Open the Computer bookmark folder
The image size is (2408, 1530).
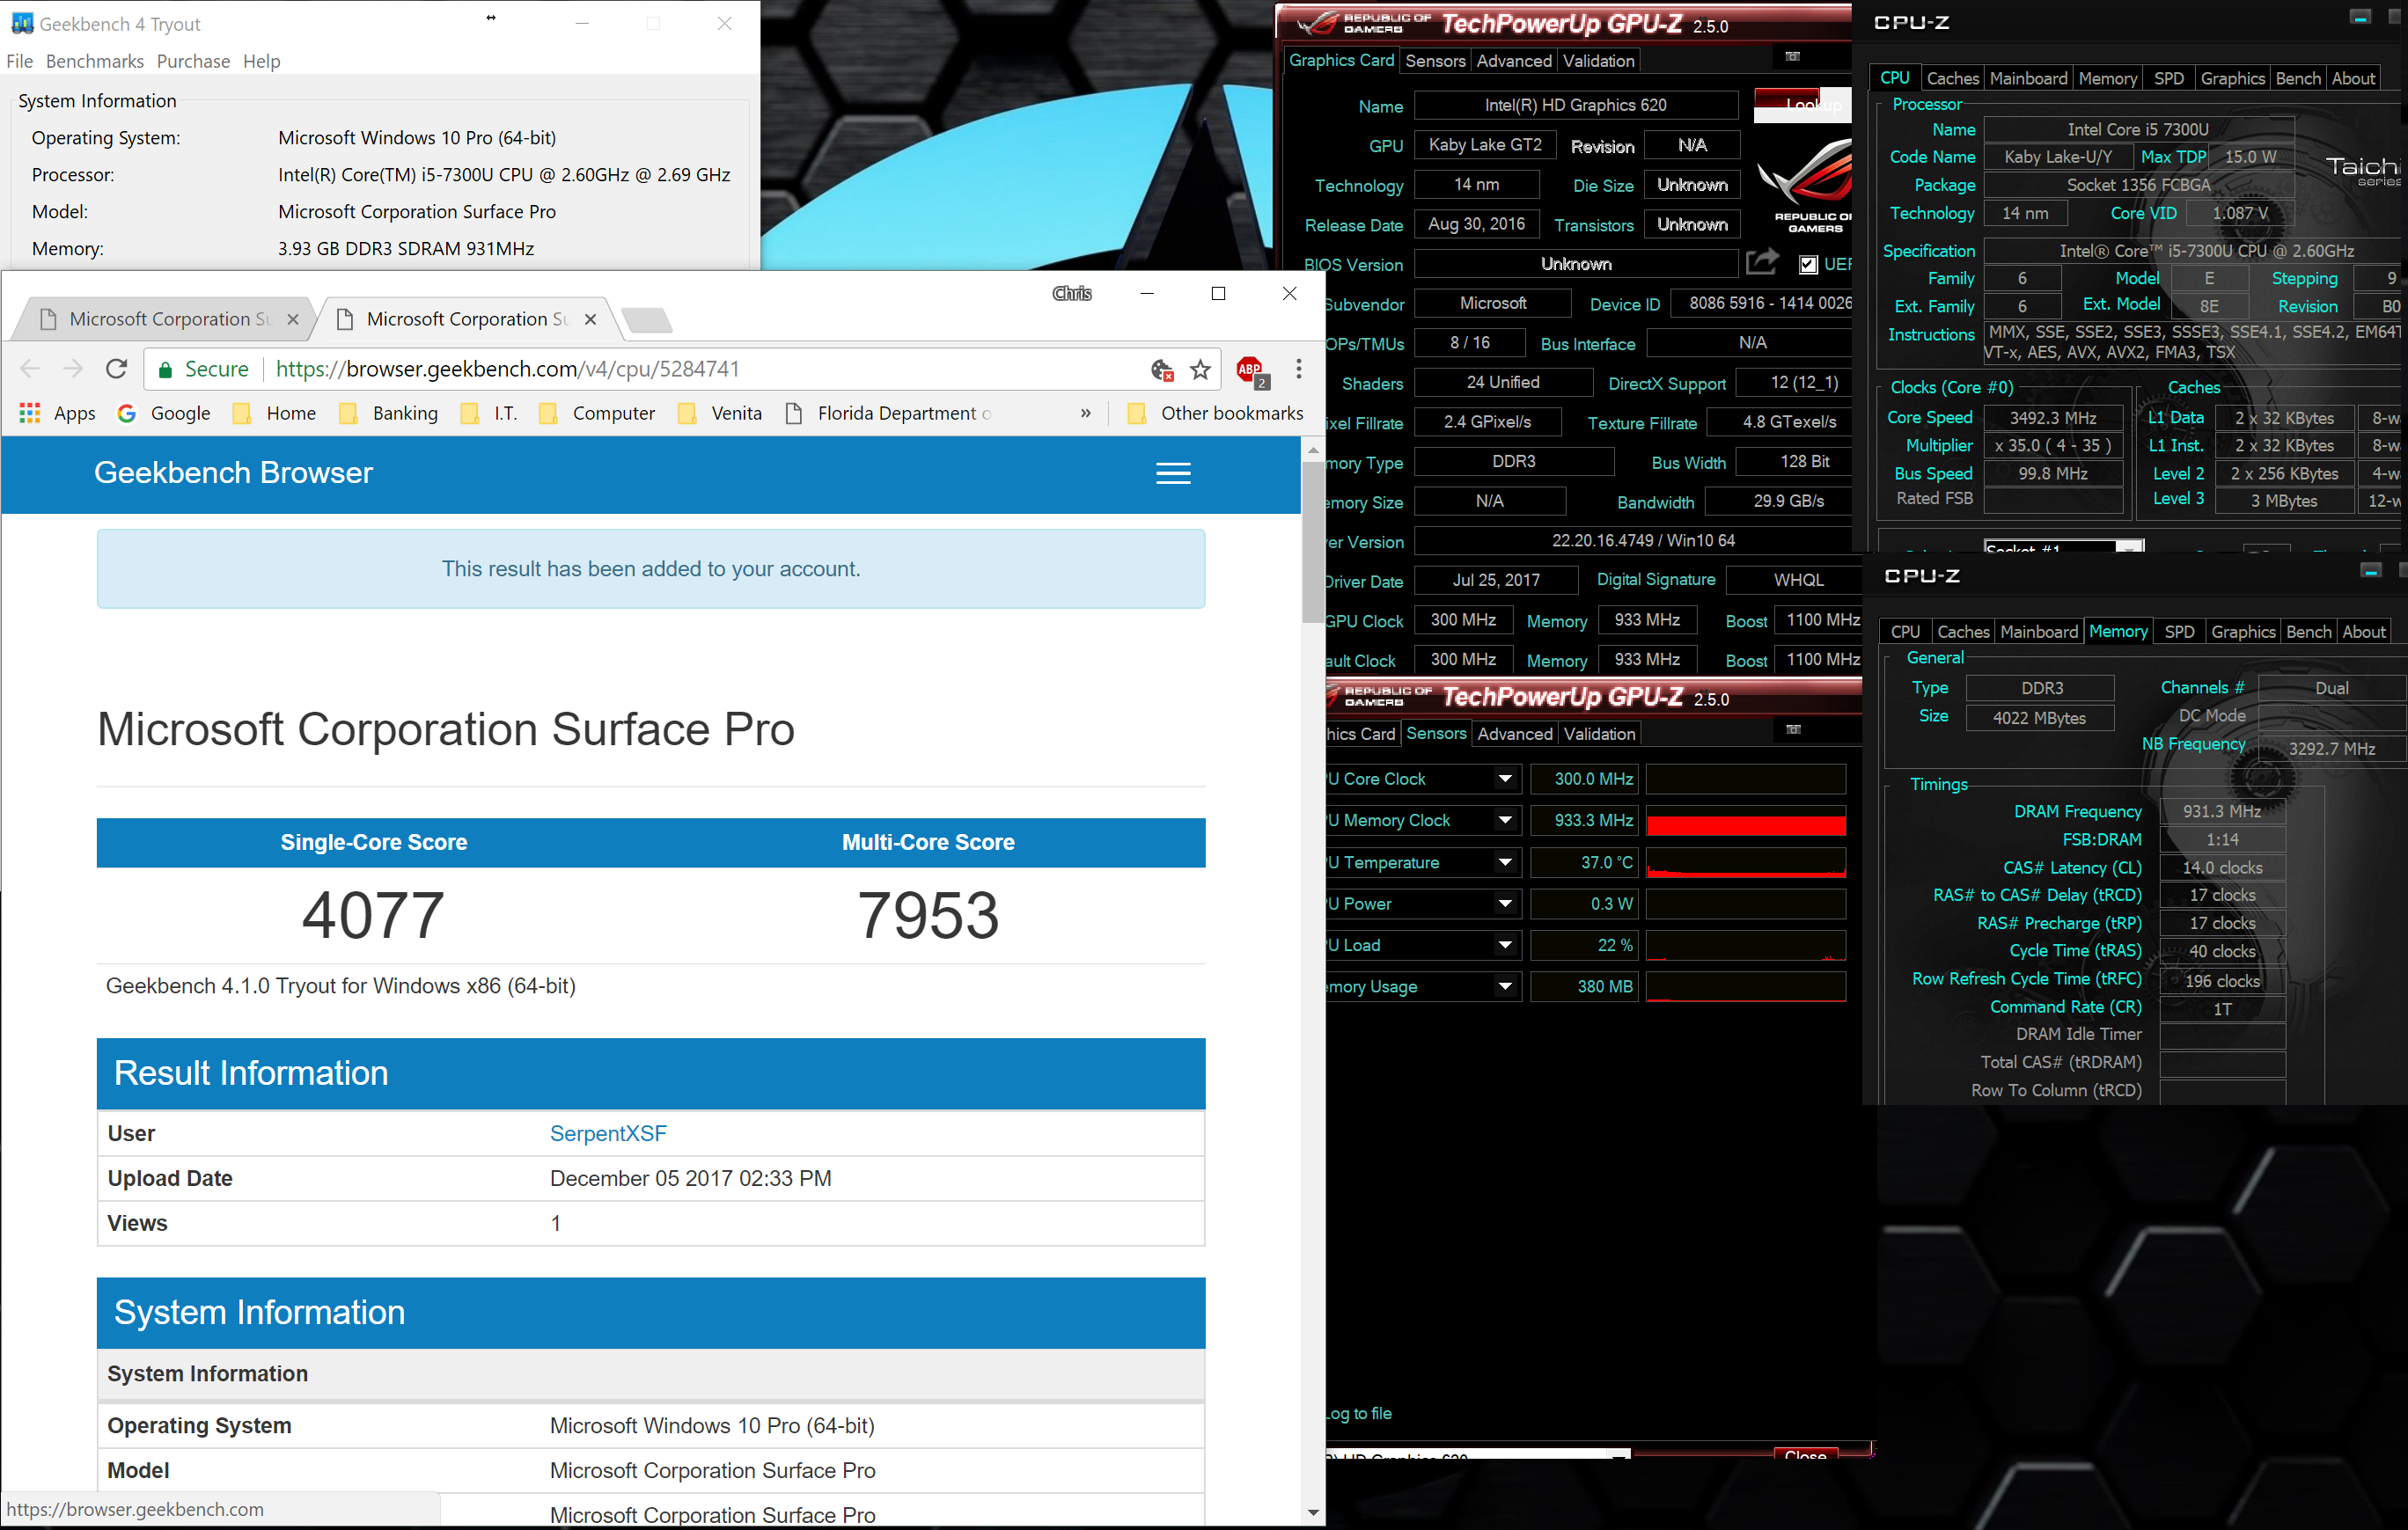597,413
